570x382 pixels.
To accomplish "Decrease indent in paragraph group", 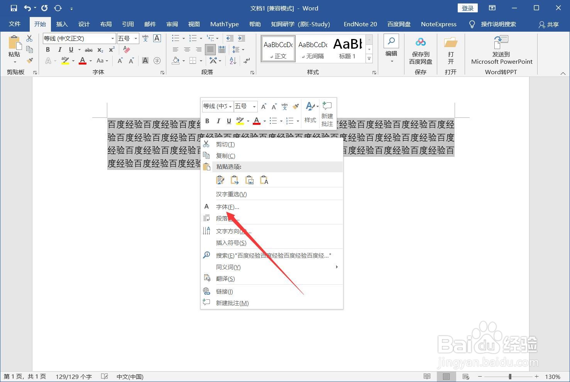I will [230, 38].
